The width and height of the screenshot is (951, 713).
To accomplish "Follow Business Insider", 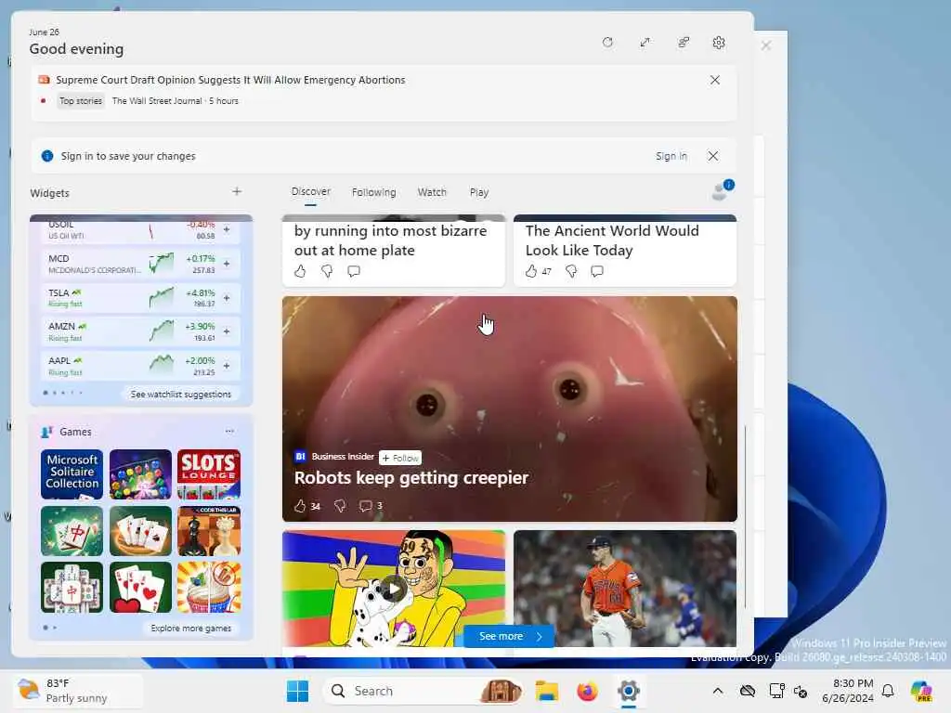I will pyautogui.click(x=400, y=458).
